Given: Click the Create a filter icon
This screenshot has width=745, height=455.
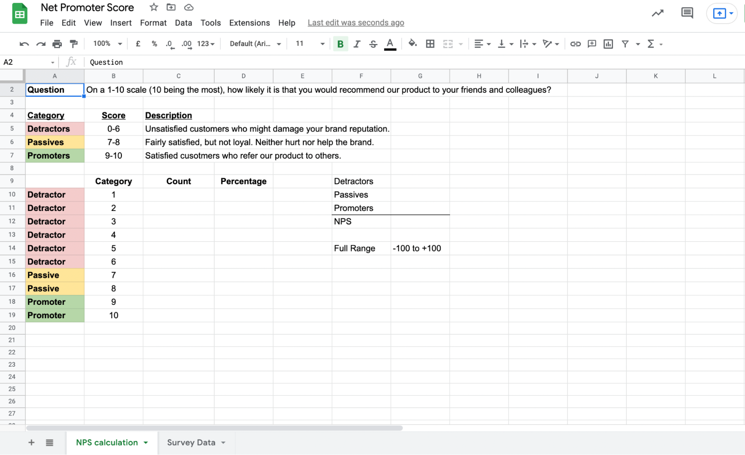Looking at the screenshot, I should coord(625,44).
